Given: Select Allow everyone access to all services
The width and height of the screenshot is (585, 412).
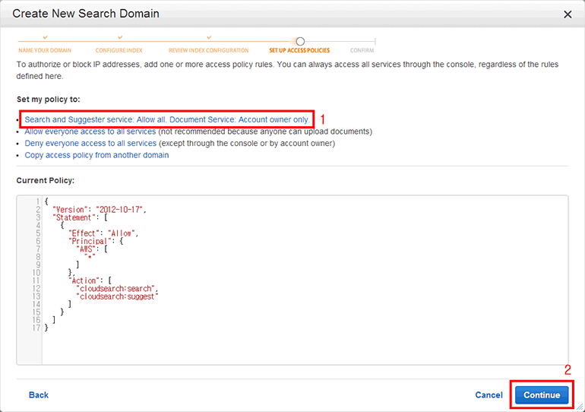Looking at the screenshot, I should (90, 132).
